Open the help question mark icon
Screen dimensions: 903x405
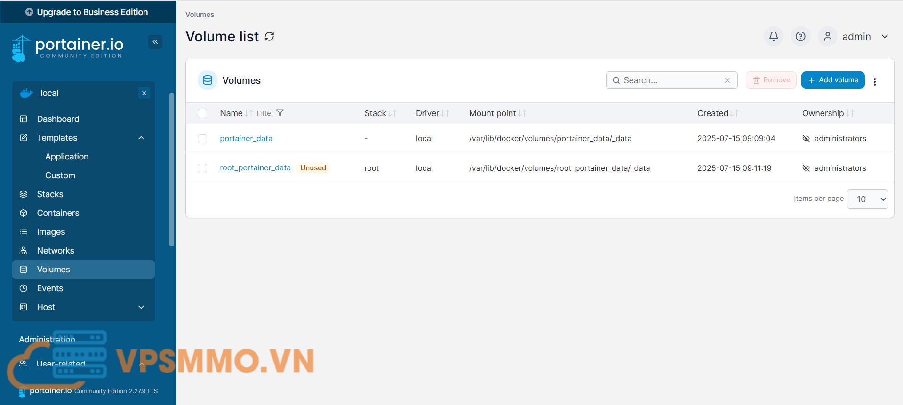800,37
